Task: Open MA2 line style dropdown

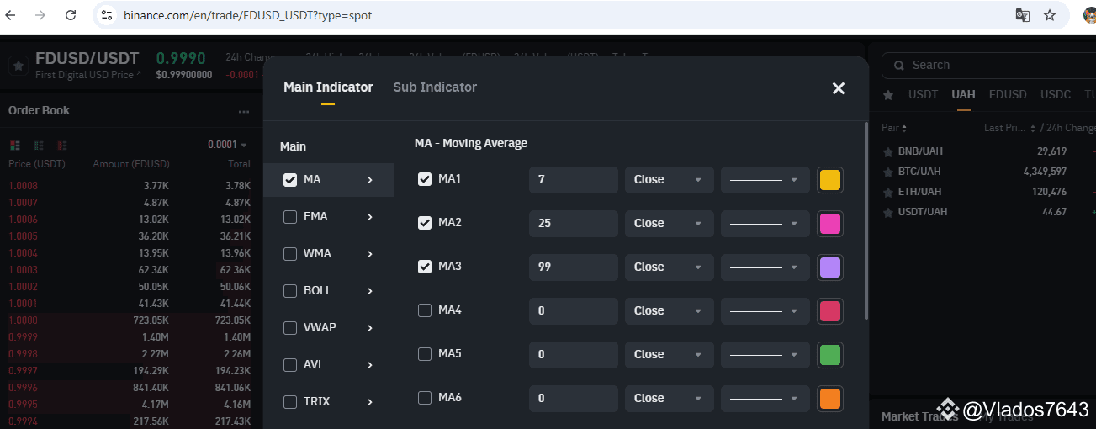Action: pos(764,224)
